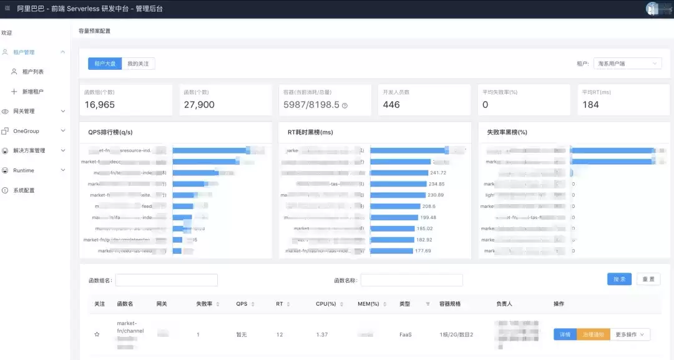
Task: Sort the table by QPS column
Action: coord(253,304)
